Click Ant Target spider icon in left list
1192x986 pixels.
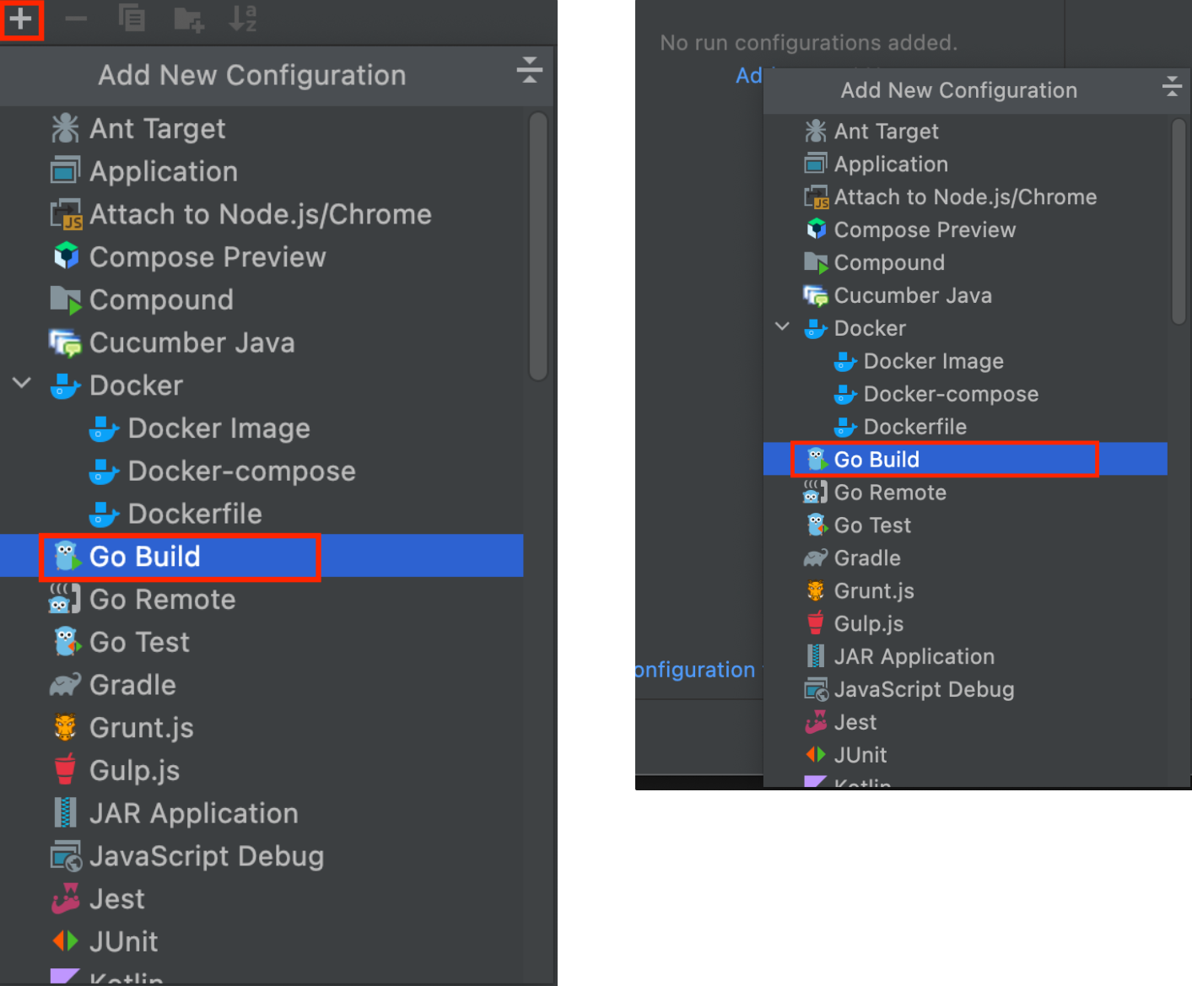(65, 128)
